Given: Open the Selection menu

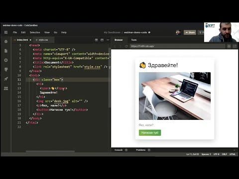Looking at the screenshot, I should point(35,32).
